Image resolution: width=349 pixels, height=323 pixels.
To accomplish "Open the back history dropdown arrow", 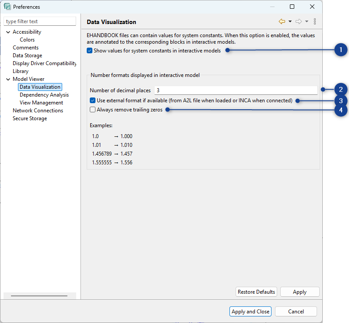I will coord(290,21).
